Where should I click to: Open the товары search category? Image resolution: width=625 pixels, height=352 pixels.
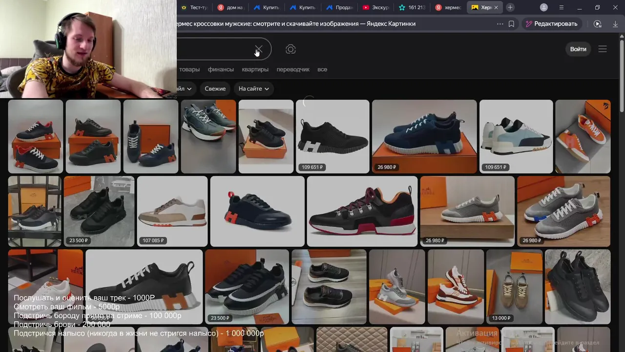(189, 69)
